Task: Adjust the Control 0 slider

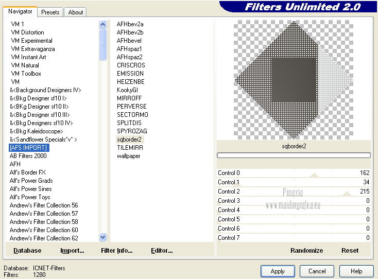Action: [x=294, y=173]
